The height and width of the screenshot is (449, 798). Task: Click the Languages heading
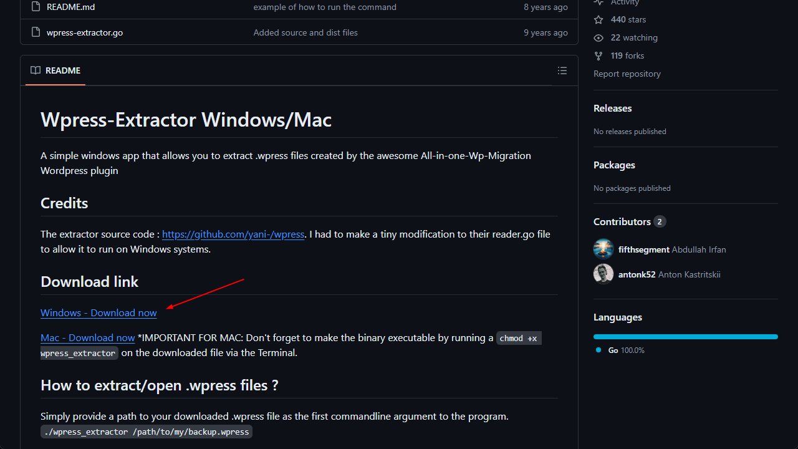(618, 317)
